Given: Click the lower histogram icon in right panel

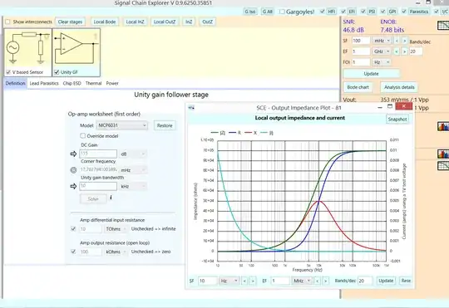Looking at the screenshot, I should click(443, 154).
